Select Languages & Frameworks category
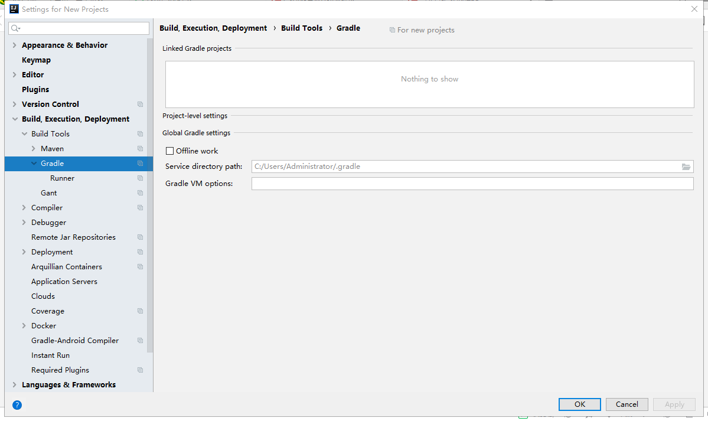The width and height of the screenshot is (708, 421). (x=68, y=385)
